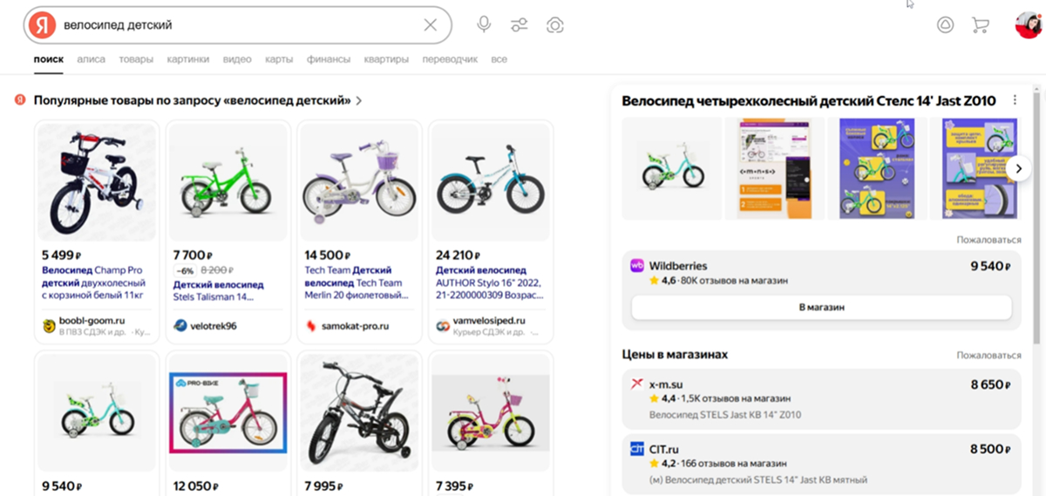Click the Wildberries price '9 540 ₽'
Viewport: 1046px width, 496px height.
pos(990,266)
